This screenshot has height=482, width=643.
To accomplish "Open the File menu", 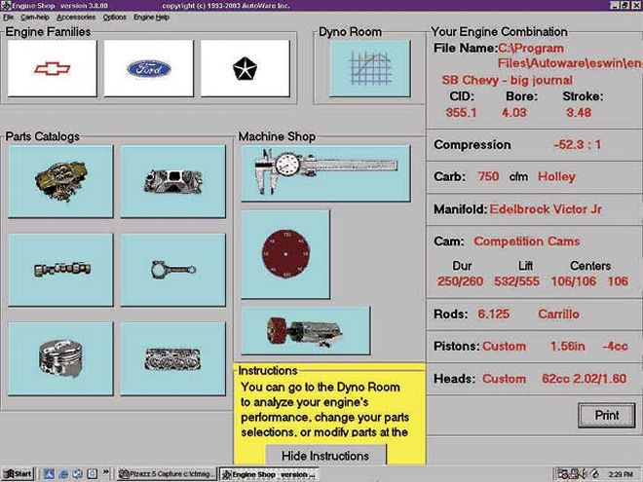I will [8, 18].
